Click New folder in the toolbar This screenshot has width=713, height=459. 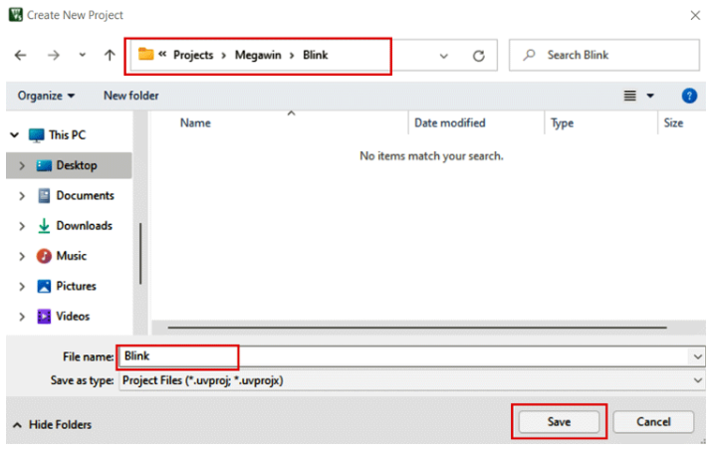point(130,96)
